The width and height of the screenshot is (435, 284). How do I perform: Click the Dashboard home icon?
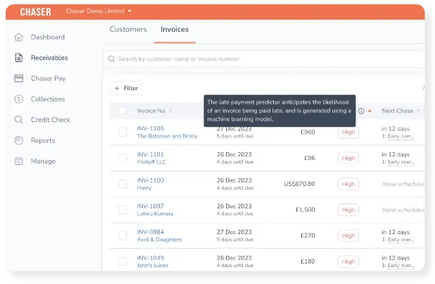[18, 37]
